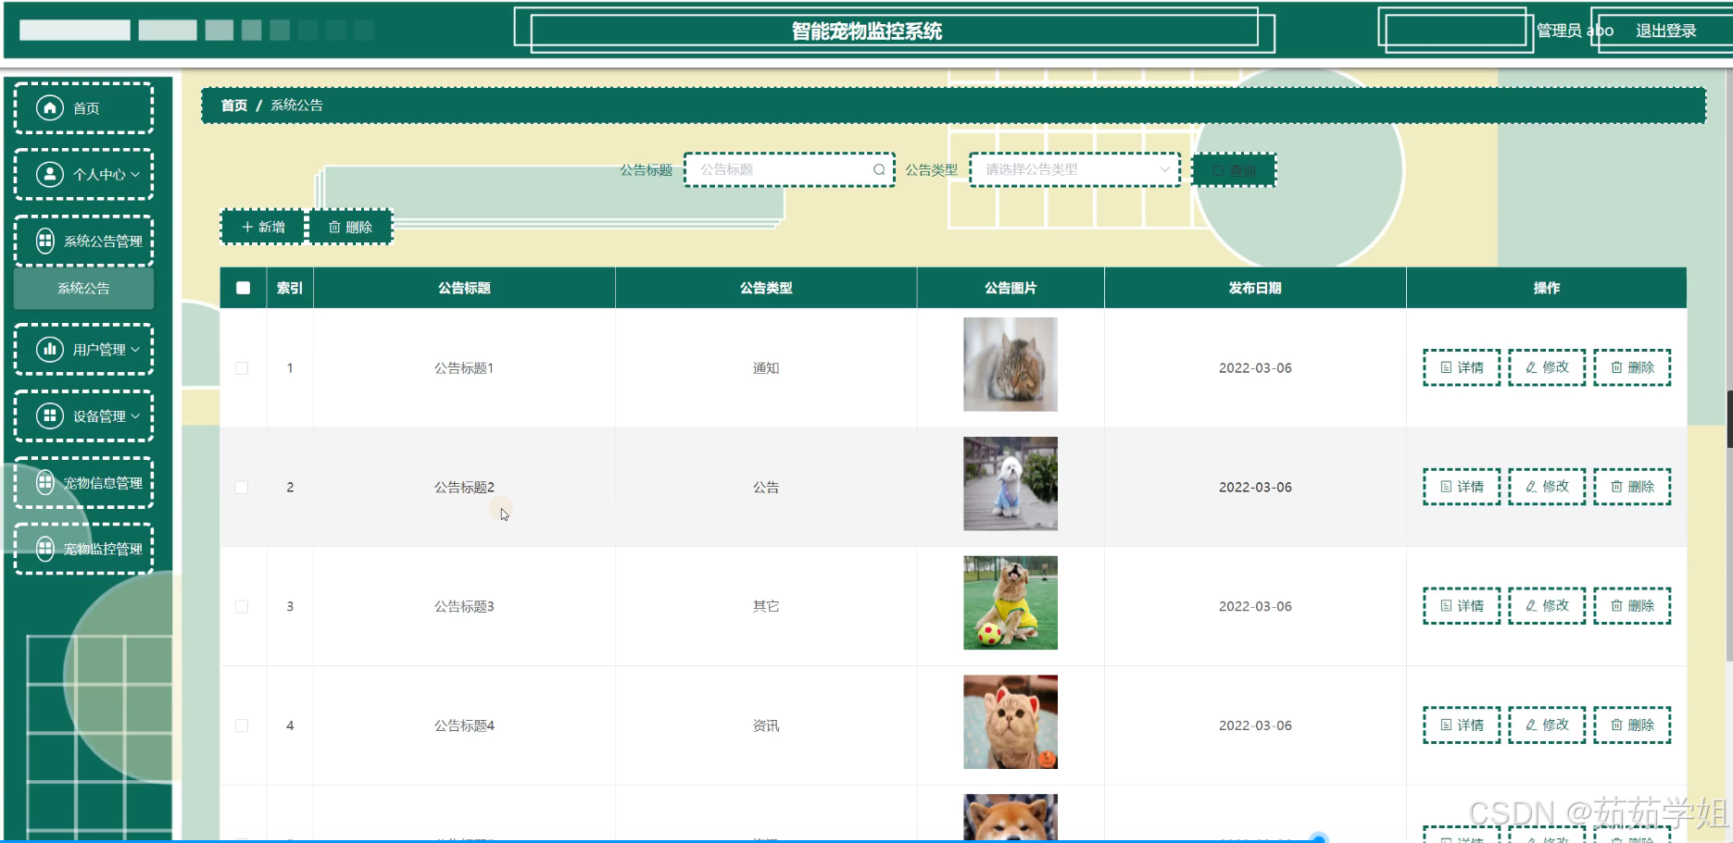The height and width of the screenshot is (843, 1733).
Task: Click the 管理员 abo user label
Action: click(x=1575, y=31)
